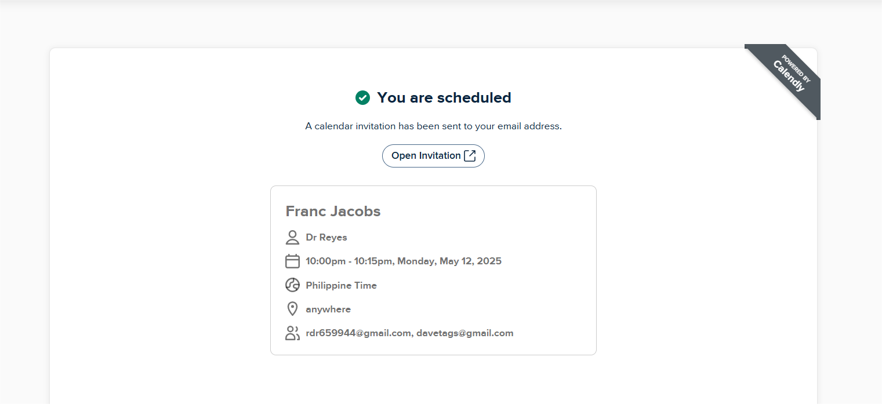Click the word Calendly in the corner ribbon
Viewport: 882px width, 404px height.
(x=789, y=77)
